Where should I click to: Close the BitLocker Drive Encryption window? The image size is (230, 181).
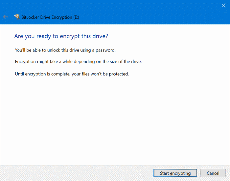[x=224, y=5]
